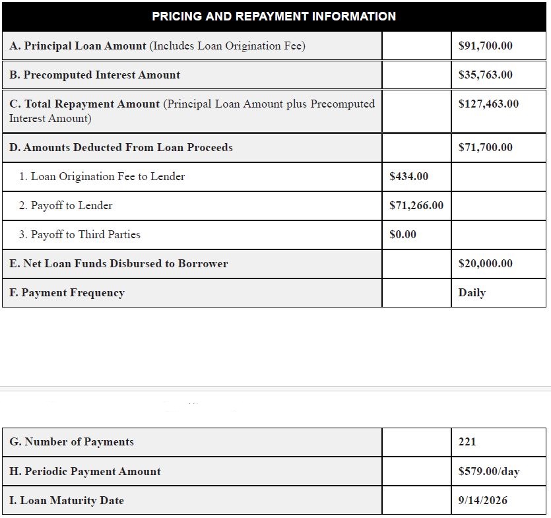Click the Daily payment frequency value
The image size is (551, 518).
(472, 293)
